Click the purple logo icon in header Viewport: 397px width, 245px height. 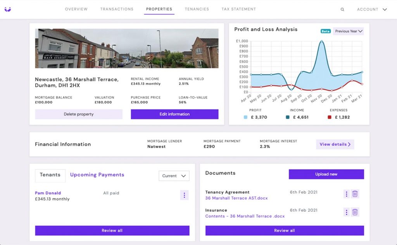click(x=8, y=9)
